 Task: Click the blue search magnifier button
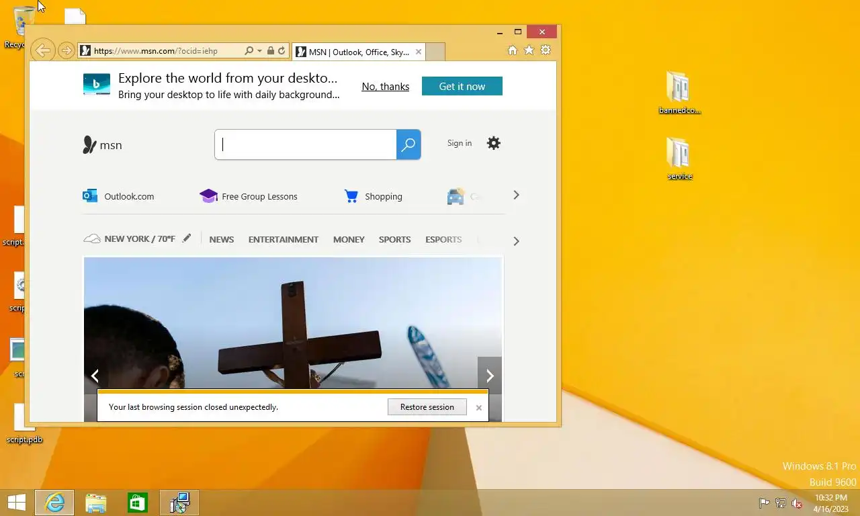click(x=408, y=144)
